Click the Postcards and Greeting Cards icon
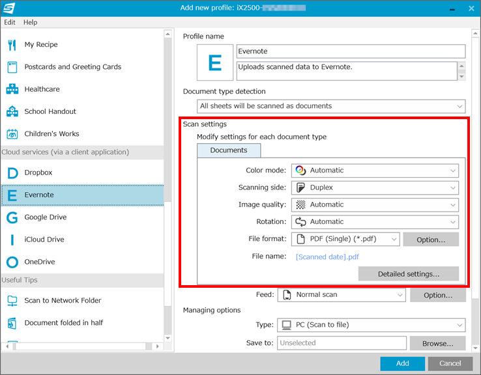This screenshot has width=481, height=375. point(12,67)
